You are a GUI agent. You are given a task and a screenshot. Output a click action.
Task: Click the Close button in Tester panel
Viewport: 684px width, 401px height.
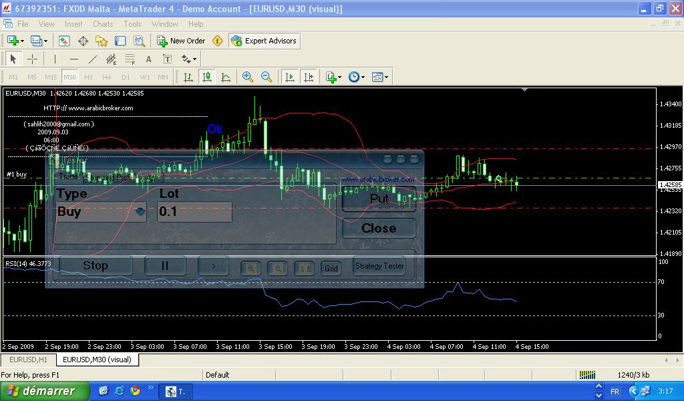coord(379,228)
